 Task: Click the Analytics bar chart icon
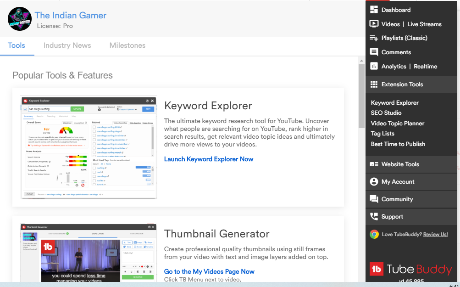click(374, 66)
